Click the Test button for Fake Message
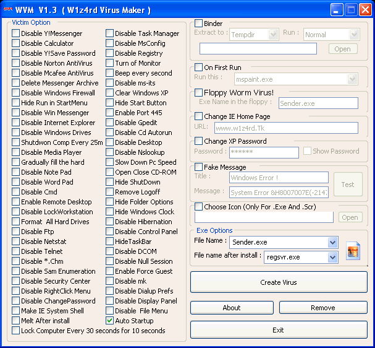375x348 pixels. (348, 185)
